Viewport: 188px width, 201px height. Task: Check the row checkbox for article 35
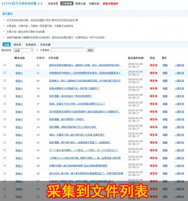click(x=5, y=119)
